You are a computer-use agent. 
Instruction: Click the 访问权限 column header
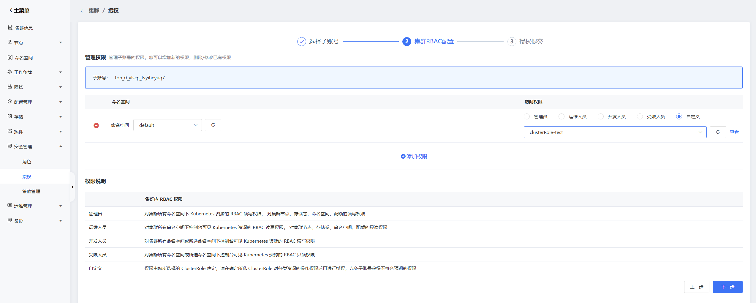point(533,102)
